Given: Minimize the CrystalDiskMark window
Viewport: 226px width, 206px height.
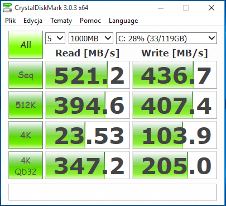Looking at the screenshot, I should 161,8.
